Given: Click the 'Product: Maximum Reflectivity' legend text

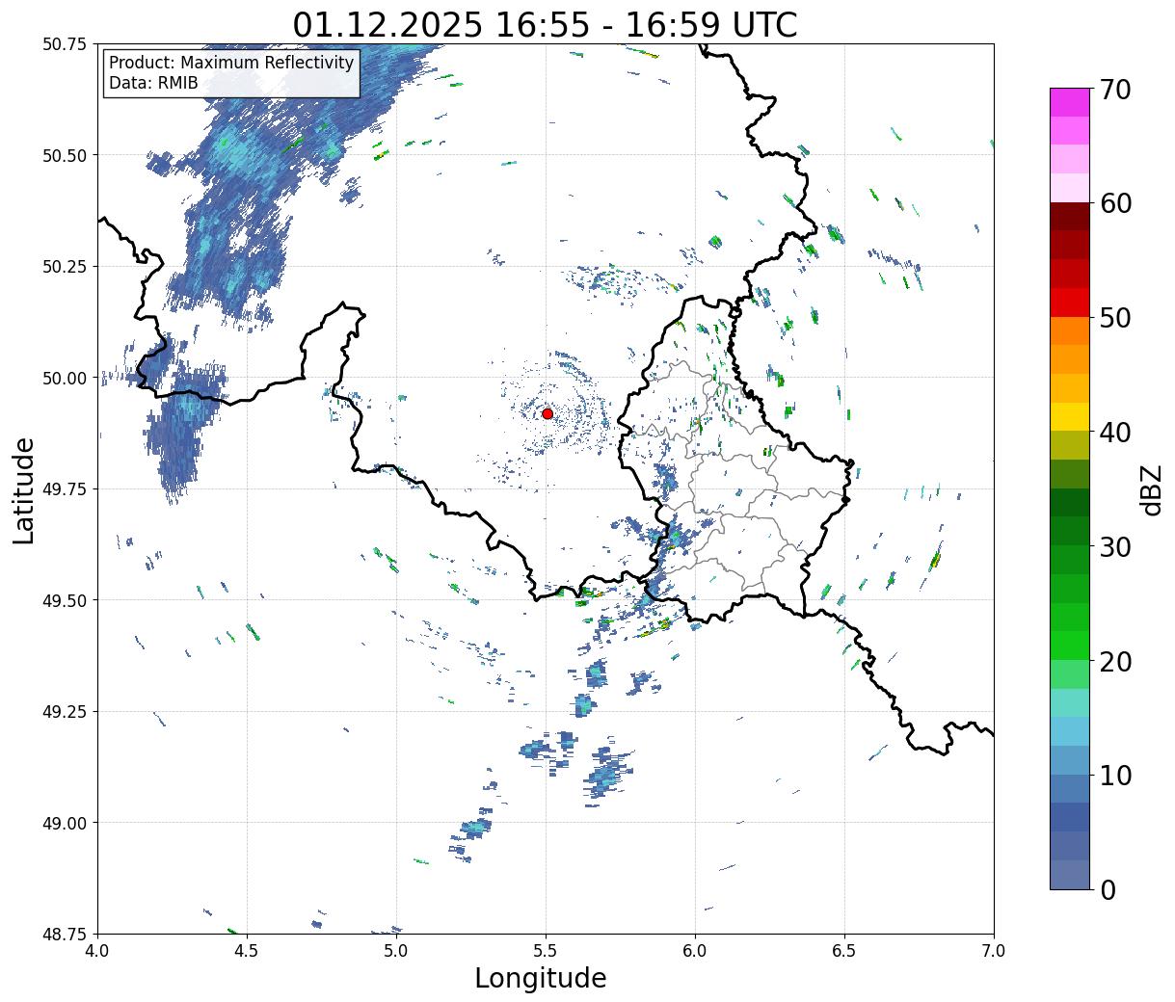Looking at the screenshot, I should (x=231, y=63).
